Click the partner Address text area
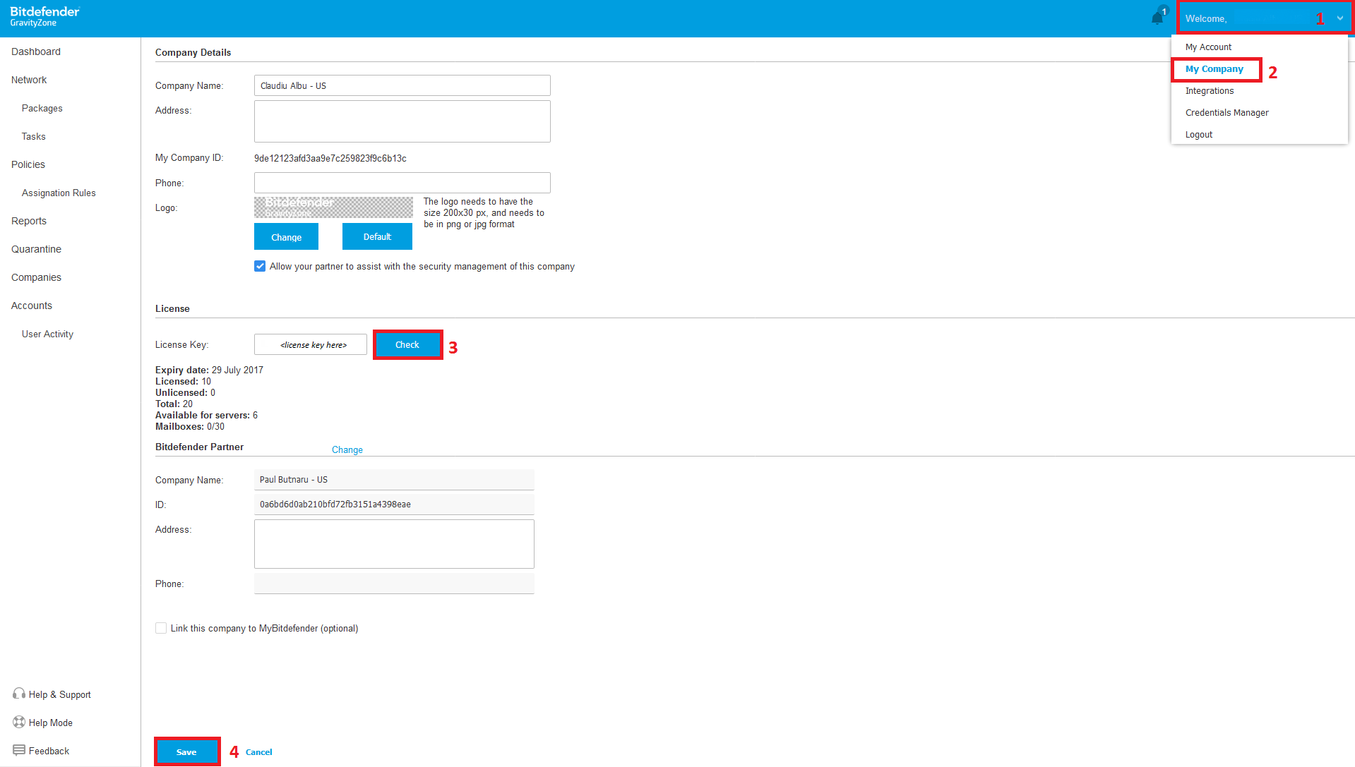1355x767 pixels. pos(394,544)
